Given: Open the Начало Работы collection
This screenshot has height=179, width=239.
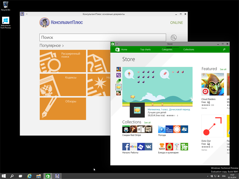Looking at the screenshot, I should tap(137, 148).
